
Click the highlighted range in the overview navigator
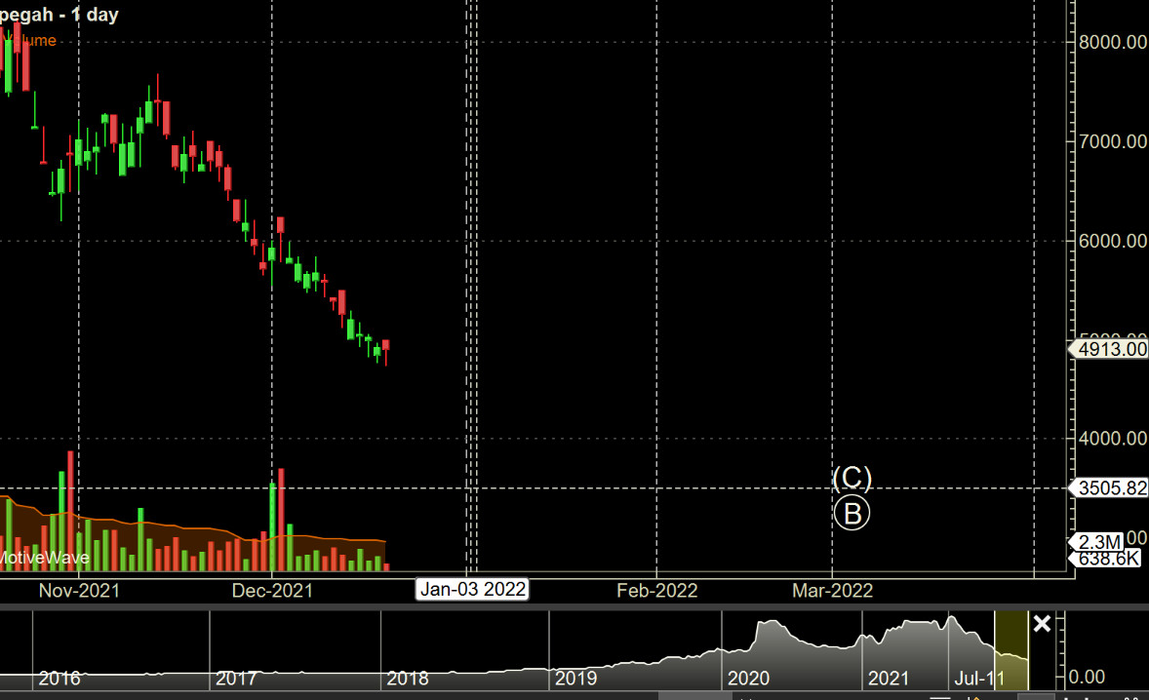[1011, 651]
